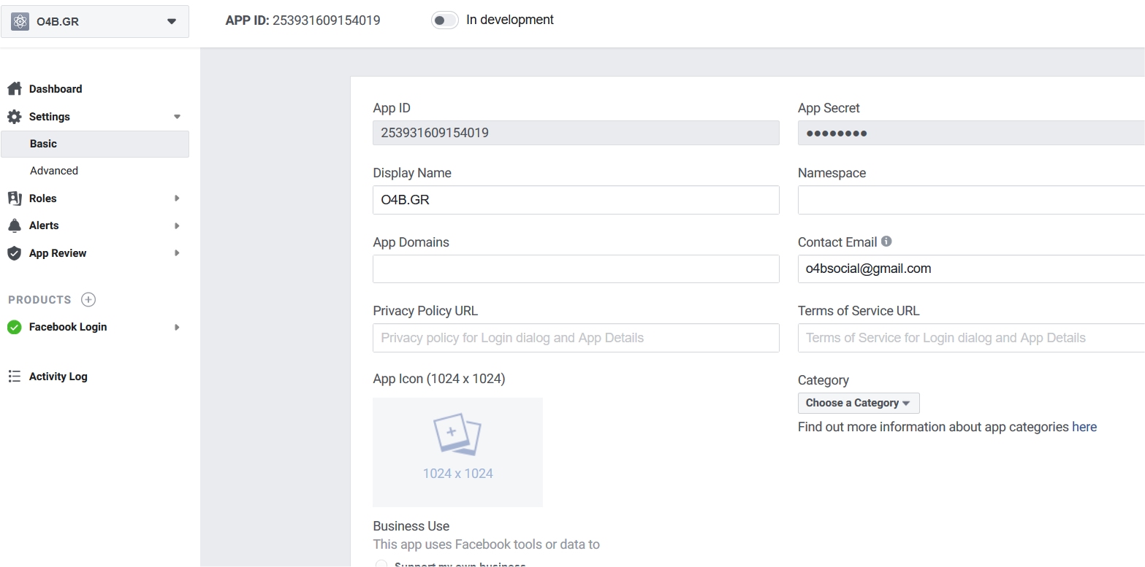Expand the Facebook Login submenu arrow
The height and width of the screenshot is (567, 1145).
point(177,327)
